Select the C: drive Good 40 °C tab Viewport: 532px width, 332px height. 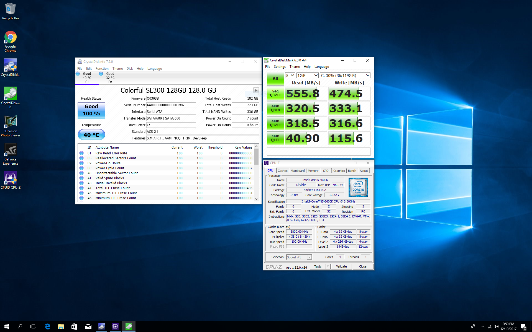coord(87,78)
